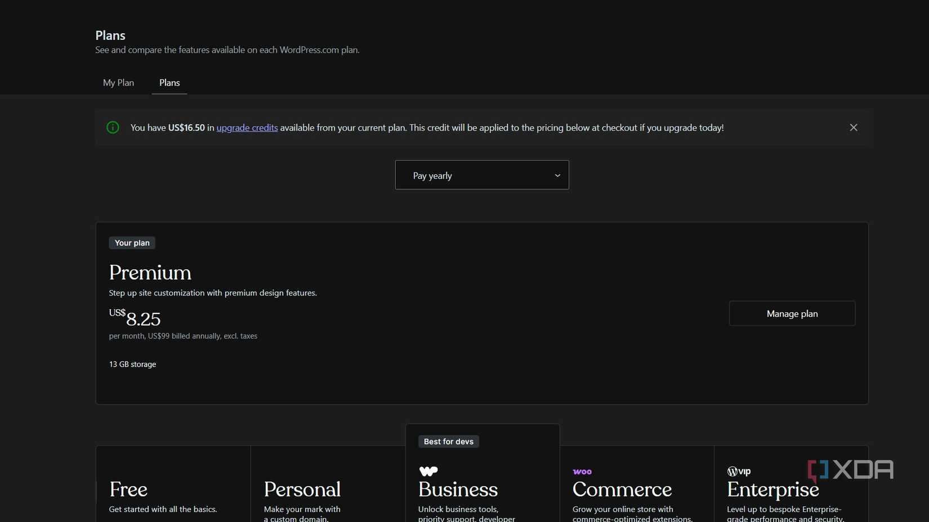Click the Premium plan heading
Viewport: 929px width, 522px height.
click(x=150, y=272)
